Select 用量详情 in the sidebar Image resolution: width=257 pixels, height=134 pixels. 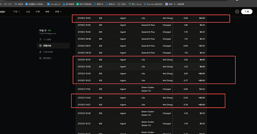[x=53, y=46]
